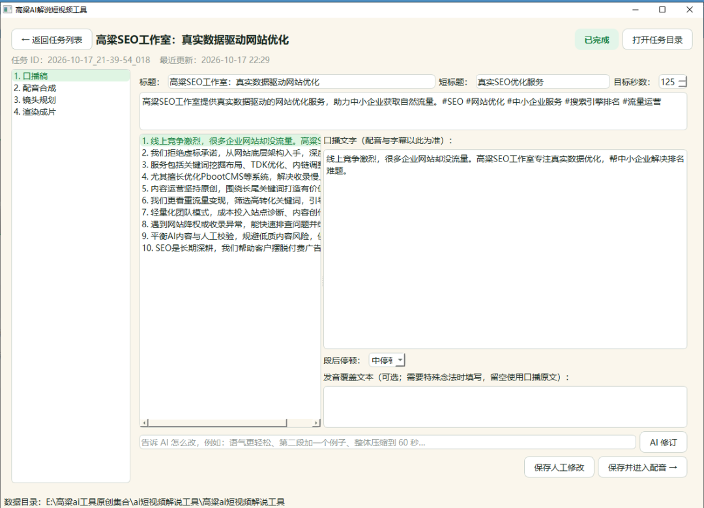Select script segment 8 遇到网站降权或收录异常
This screenshot has width=704, height=508.
click(x=230, y=224)
